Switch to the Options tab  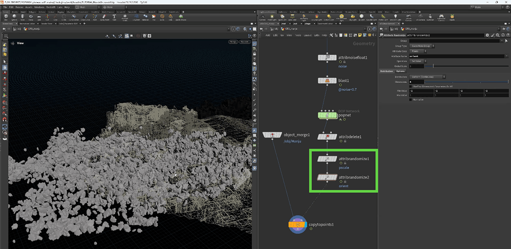(401, 71)
